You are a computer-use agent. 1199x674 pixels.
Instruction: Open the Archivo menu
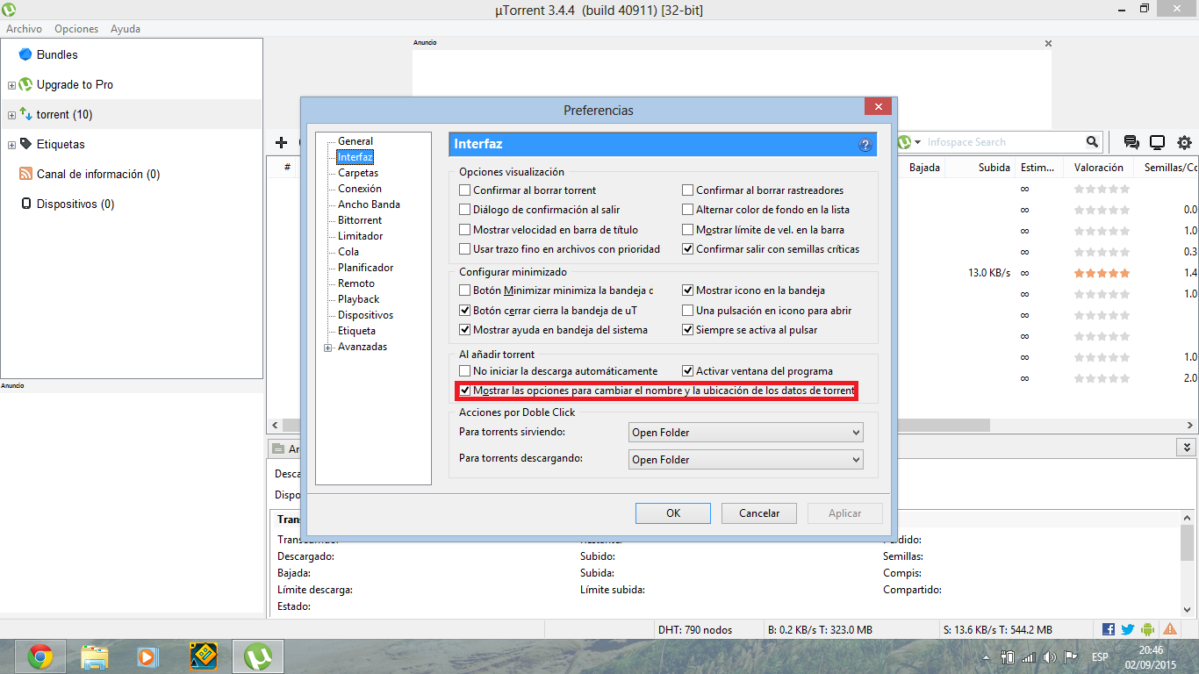pos(25,29)
